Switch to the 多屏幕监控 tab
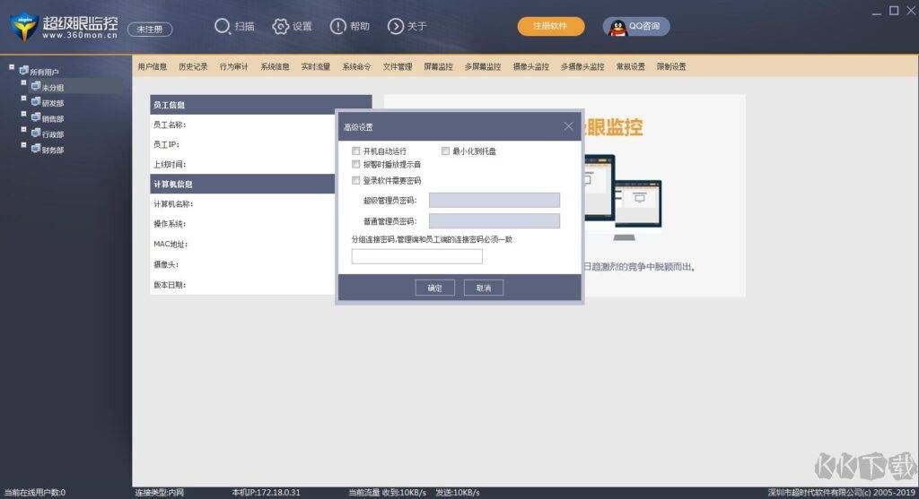Viewport: 919px width, 499px height. (x=483, y=66)
